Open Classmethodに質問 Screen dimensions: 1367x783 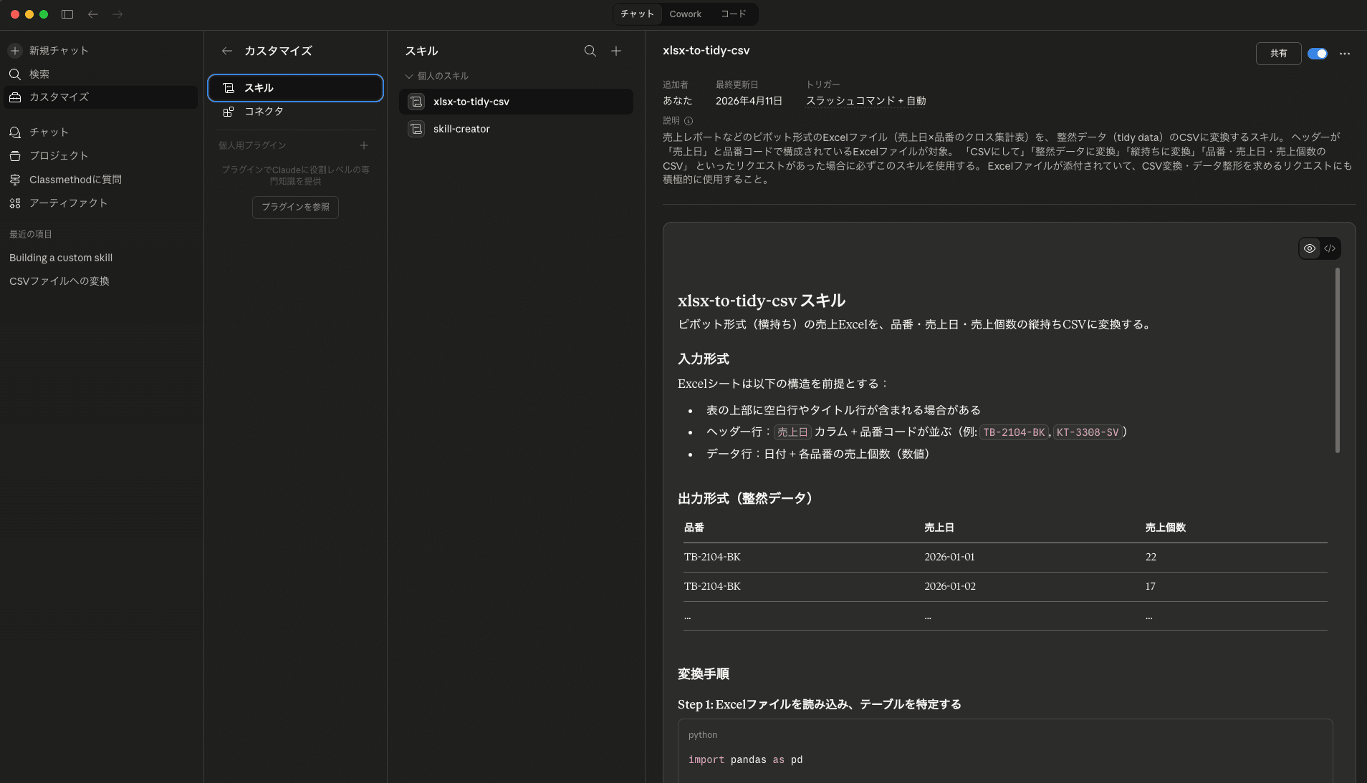(75, 179)
